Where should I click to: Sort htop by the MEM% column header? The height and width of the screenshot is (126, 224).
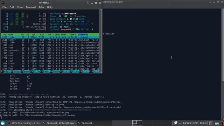point(63,35)
